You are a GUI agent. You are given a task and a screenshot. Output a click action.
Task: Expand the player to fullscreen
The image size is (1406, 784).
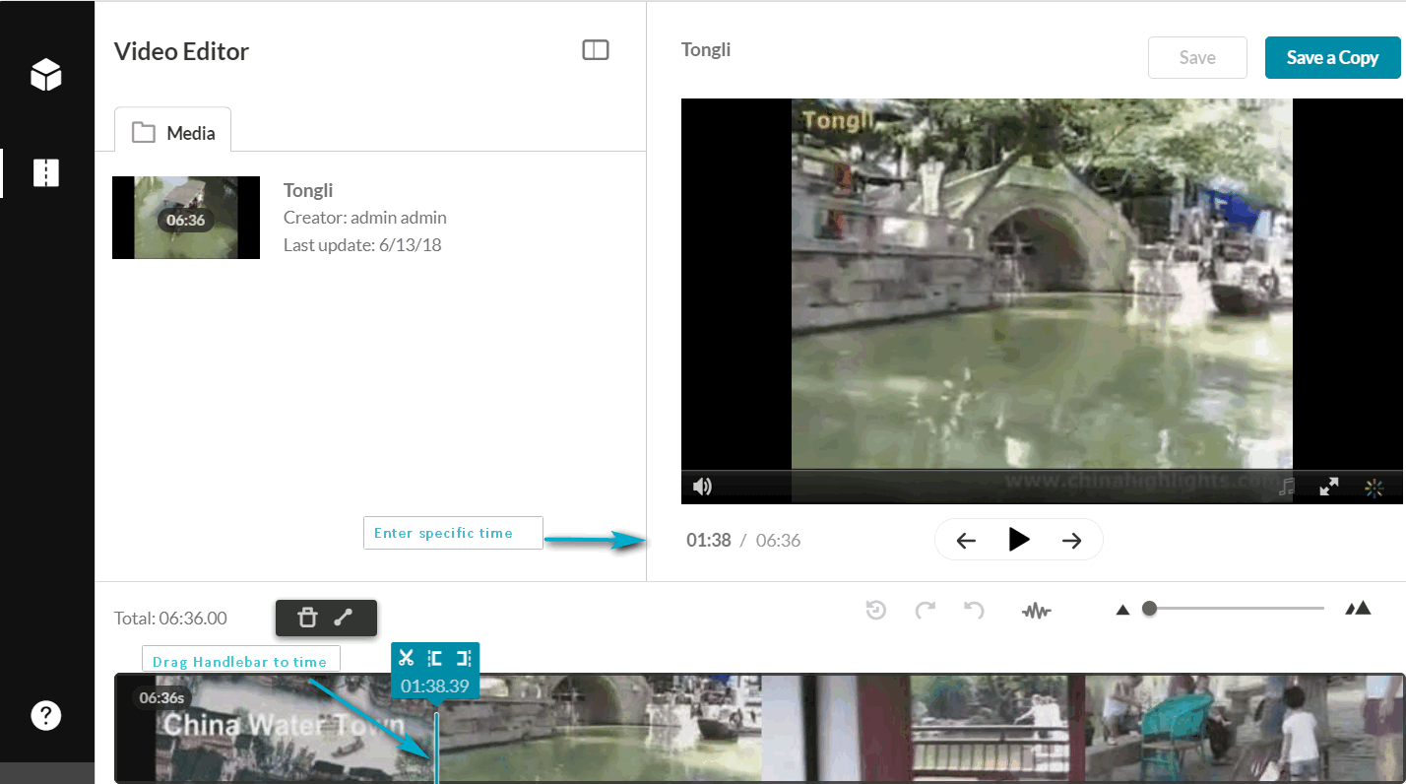tap(1329, 487)
